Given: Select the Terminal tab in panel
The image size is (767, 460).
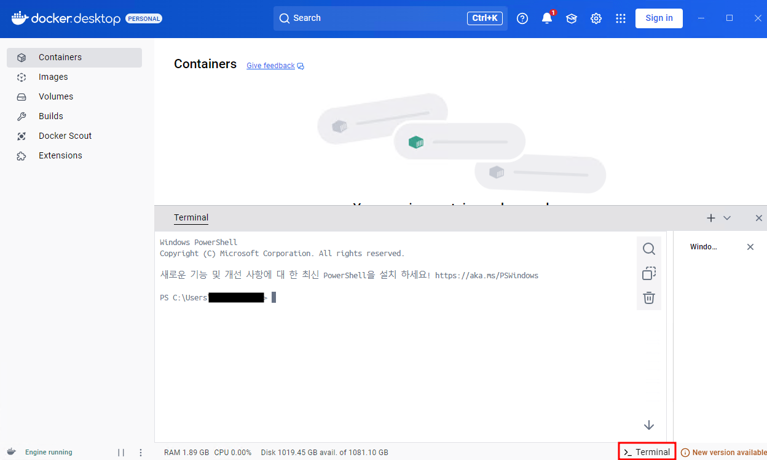Looking at the screenshot, I should click(191, 217).
